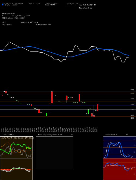Image resolution: width=136 pixels, height=180 pixels.
Task: Click the 'BUY Growing @ 18%' signal text
Action: tap(43, 25)
